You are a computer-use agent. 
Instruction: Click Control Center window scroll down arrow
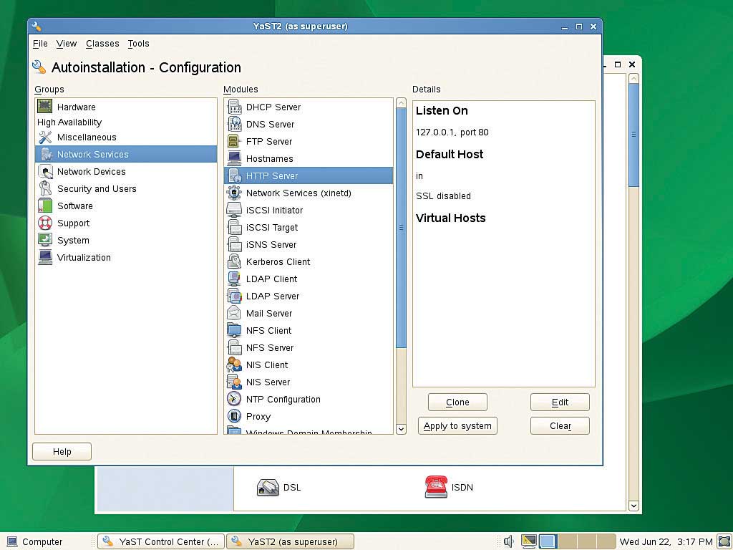pyautogui.click(x=634, y=506)
